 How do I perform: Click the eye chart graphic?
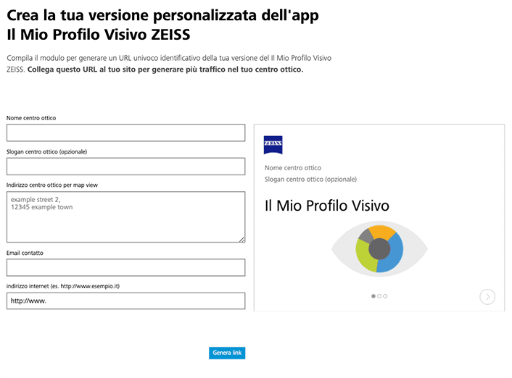click(379, 249)
